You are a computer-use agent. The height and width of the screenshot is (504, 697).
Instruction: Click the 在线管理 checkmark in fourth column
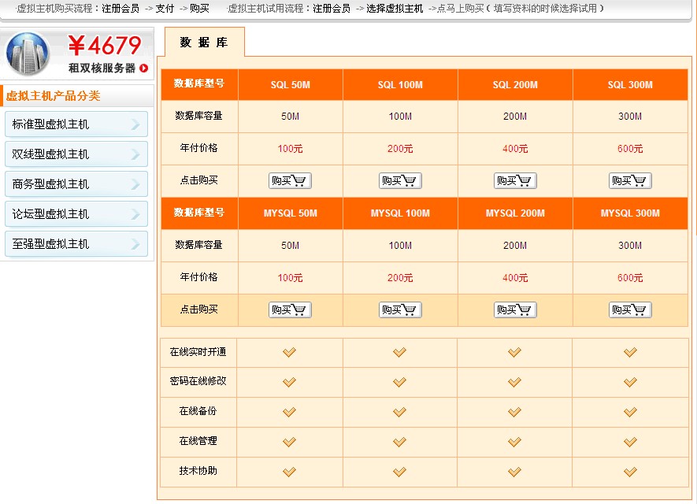point(630,442)
